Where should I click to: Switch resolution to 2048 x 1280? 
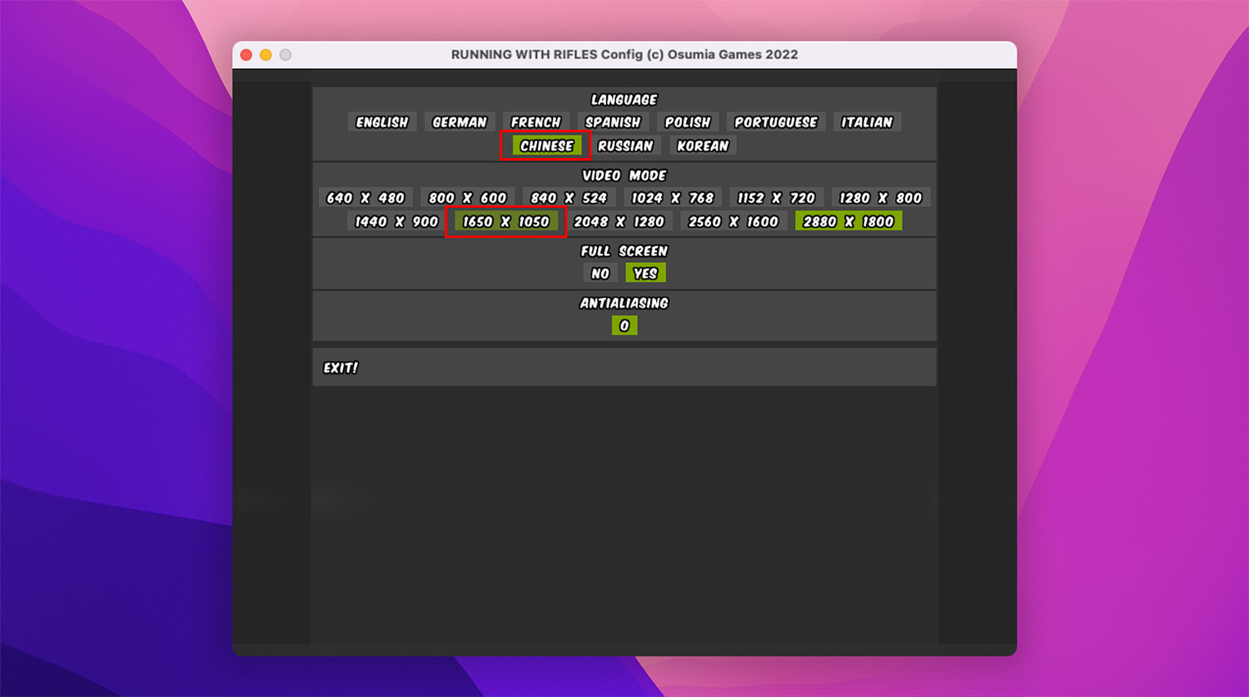[620, 222]
